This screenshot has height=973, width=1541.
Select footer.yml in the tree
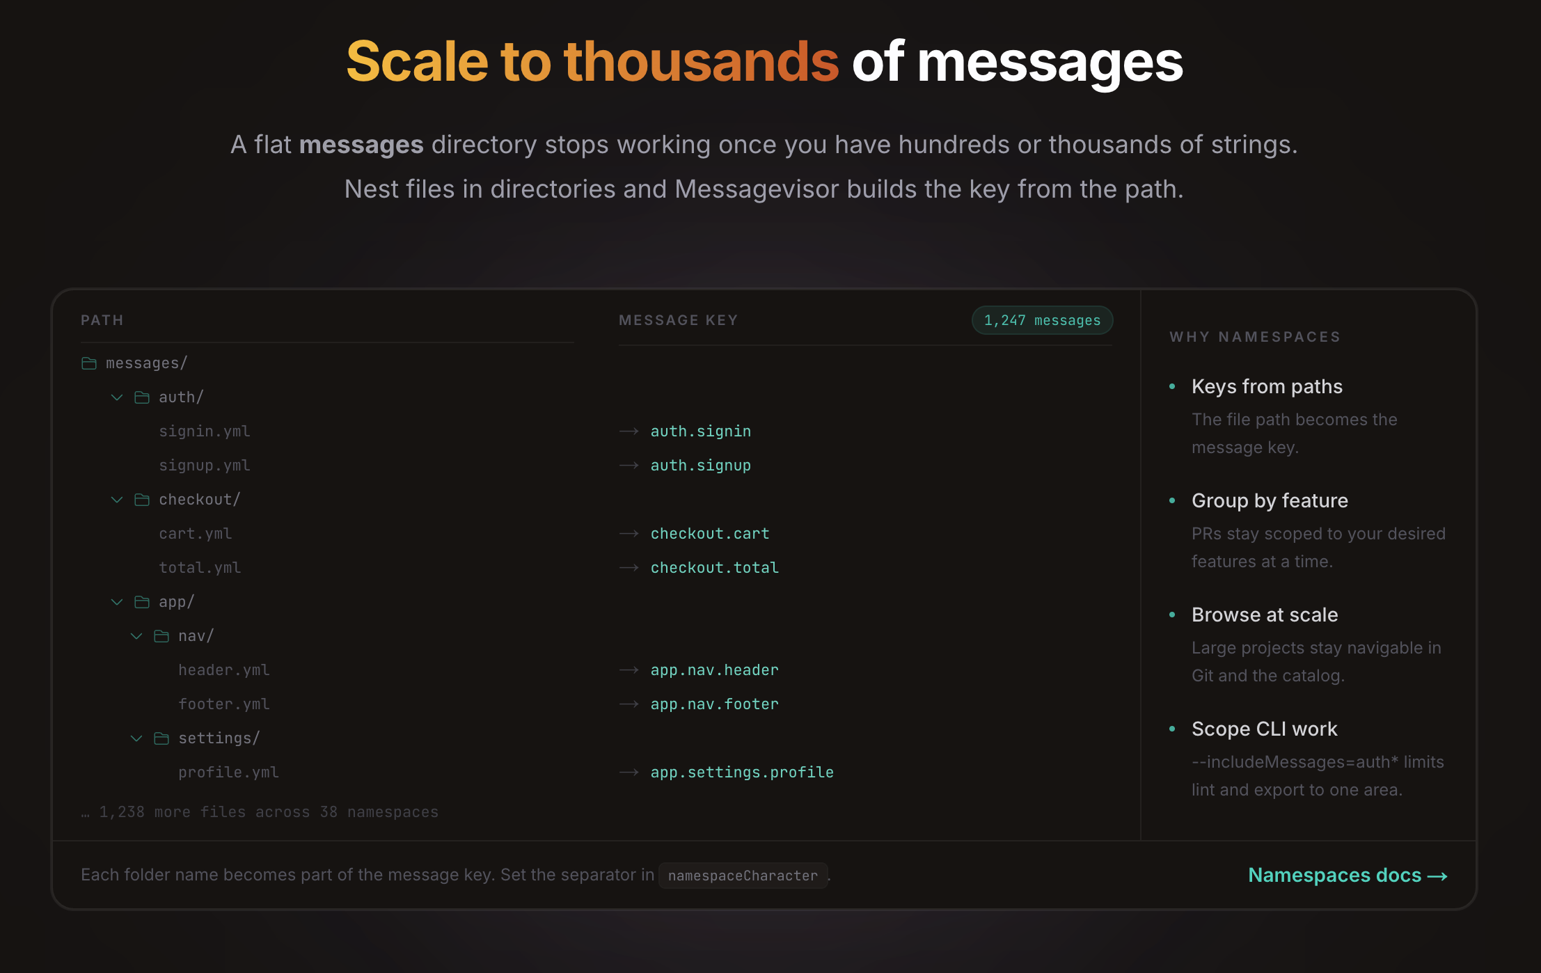pyautogui.click(x=224, y=704)
